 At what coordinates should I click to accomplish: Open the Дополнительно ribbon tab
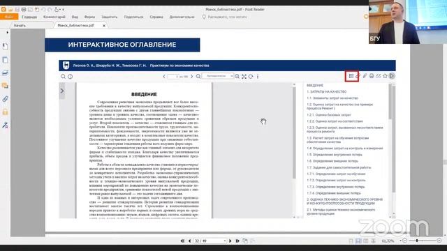pos(182,17)
